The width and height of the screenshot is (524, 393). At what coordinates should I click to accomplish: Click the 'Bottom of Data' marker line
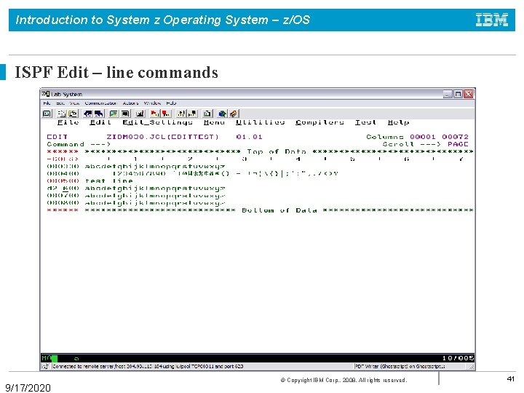260,210
